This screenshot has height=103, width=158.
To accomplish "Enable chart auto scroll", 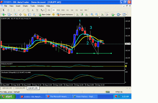I will (x=102, y=14).
